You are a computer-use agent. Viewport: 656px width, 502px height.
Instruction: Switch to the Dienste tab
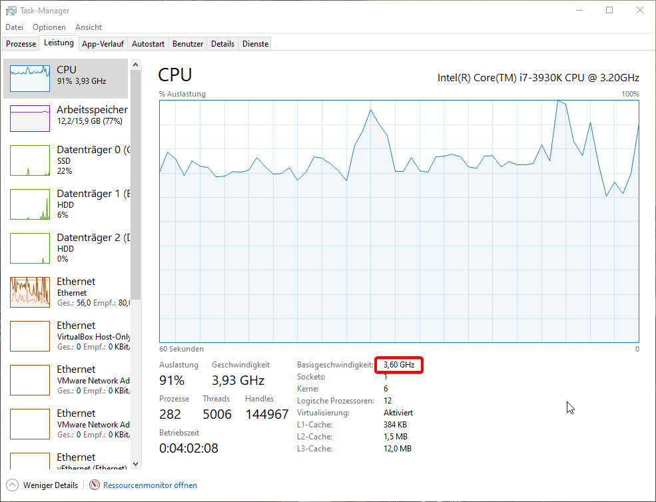256,44
